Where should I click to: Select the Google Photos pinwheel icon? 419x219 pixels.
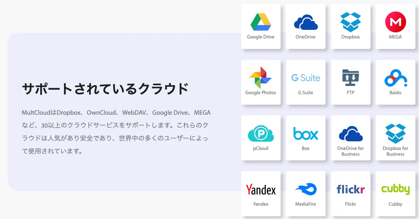261,77
